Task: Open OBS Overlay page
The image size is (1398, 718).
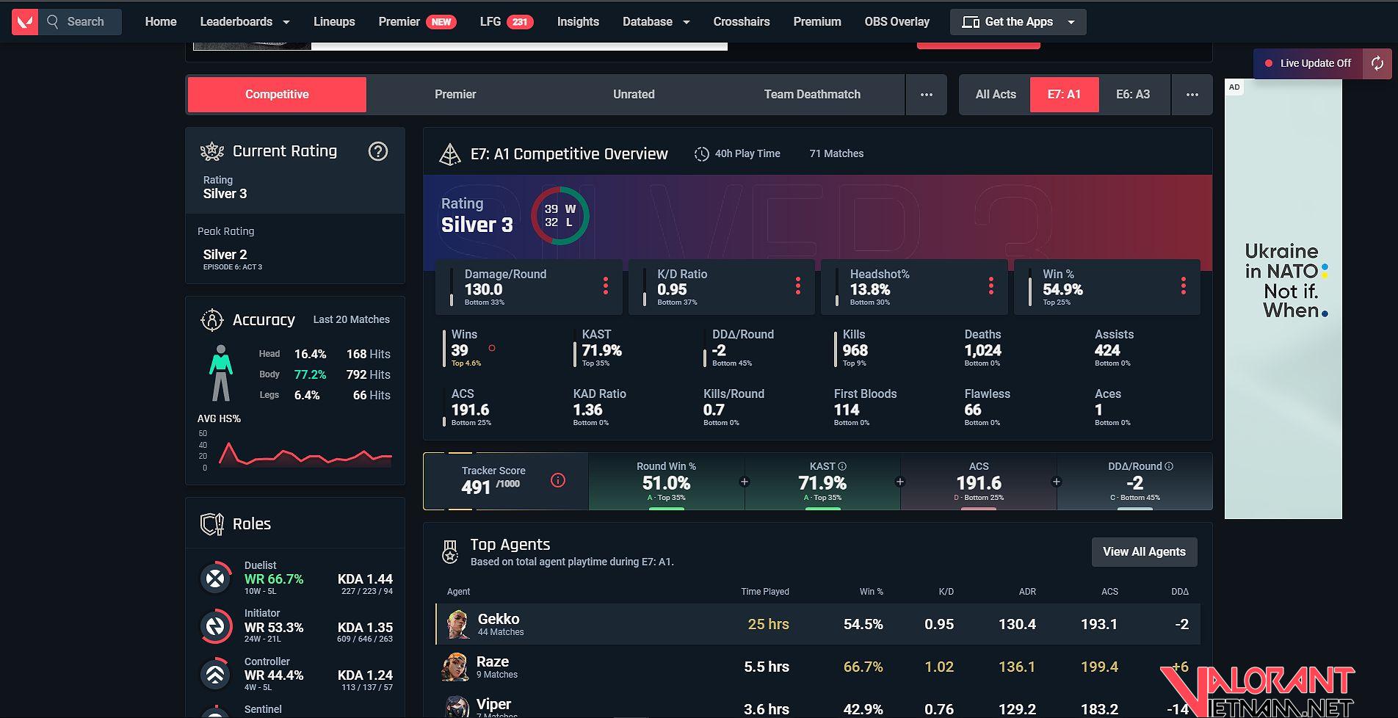Action: point(897,22)
